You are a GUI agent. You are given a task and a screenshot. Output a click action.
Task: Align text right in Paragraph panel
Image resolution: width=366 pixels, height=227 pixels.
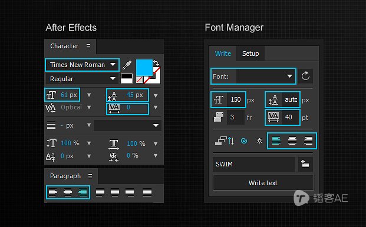[83, 192]
